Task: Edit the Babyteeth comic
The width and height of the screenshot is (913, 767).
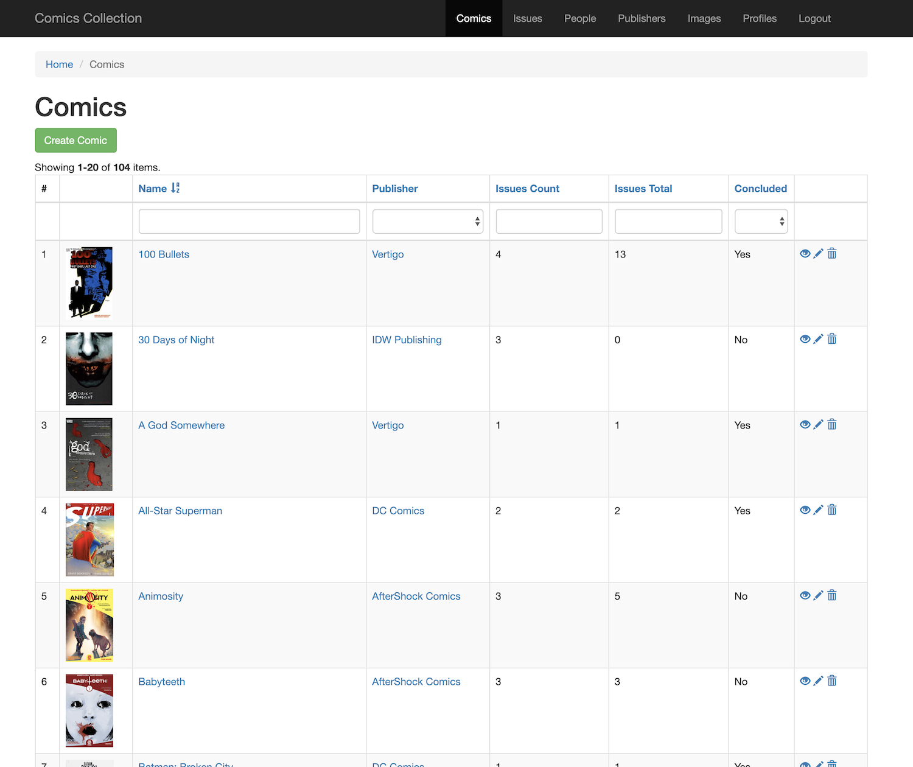Action: pos(819,681)
